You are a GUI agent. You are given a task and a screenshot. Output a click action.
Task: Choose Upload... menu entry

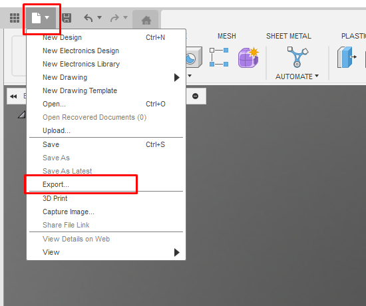point(106,130)
